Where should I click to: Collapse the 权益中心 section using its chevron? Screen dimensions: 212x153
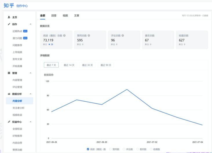click(x=31, y=122)
